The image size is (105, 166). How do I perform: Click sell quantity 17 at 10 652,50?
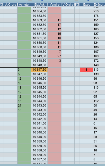point(54,25)
